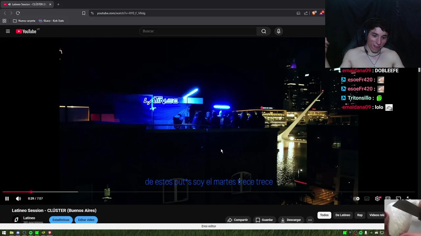Save the video with Guardar
This screenshot has width=421, height=236.
264,220
